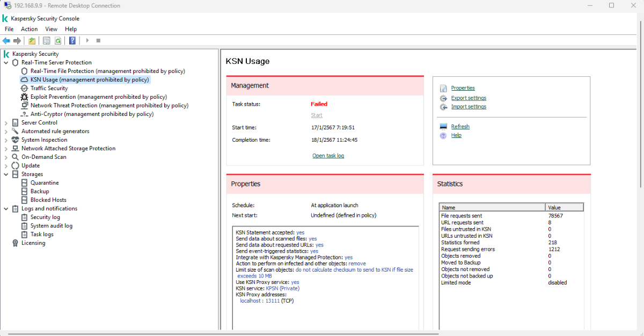Open the task log link
The image size is (644, 336).
(328, 156)
